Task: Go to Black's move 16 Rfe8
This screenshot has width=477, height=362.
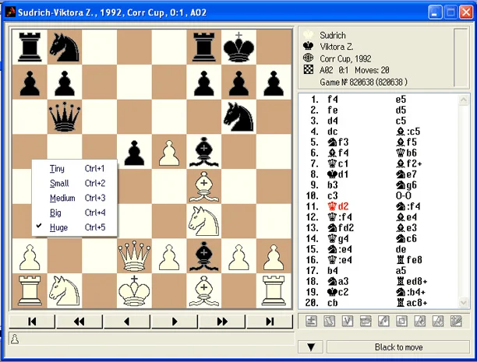Action: pyautogui.click(x=408, y=260)
